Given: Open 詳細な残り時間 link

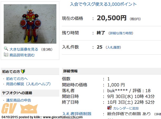Looking at the screenshot, I should (x=121, y=33).
